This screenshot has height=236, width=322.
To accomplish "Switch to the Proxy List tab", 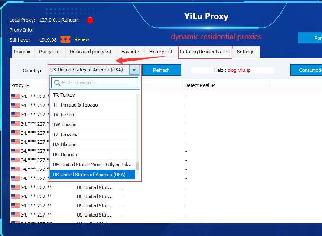I will [49, 52].
